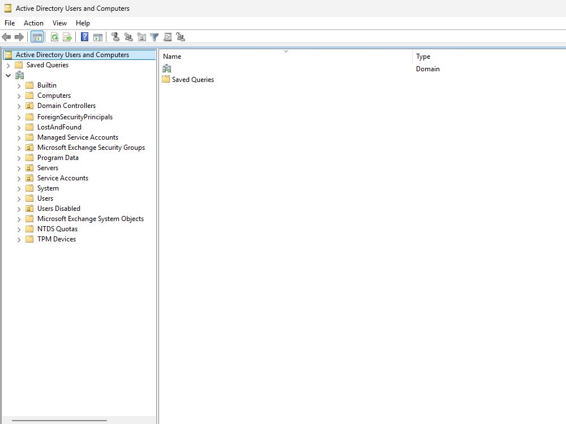Open the View menu

click(x=59, y=23)
